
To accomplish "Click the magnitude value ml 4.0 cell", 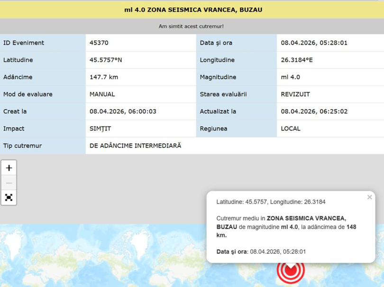I will 290,77.
